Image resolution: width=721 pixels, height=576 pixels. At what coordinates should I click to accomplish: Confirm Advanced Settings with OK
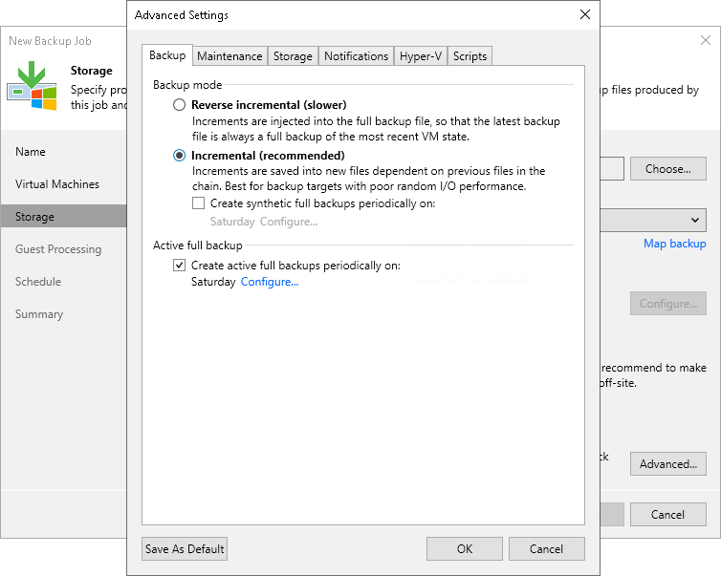pyautogui.click(x=465, y=549)
